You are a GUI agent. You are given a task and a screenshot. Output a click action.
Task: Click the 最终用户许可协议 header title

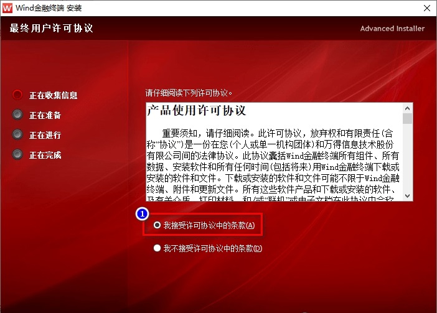point(51,29)
